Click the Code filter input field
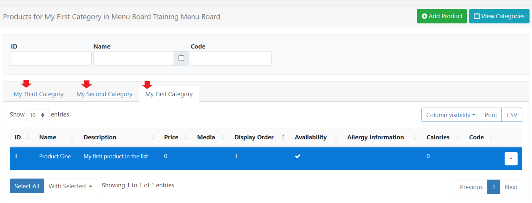Screen dimensions: 532x203 [x=231, y=58]
